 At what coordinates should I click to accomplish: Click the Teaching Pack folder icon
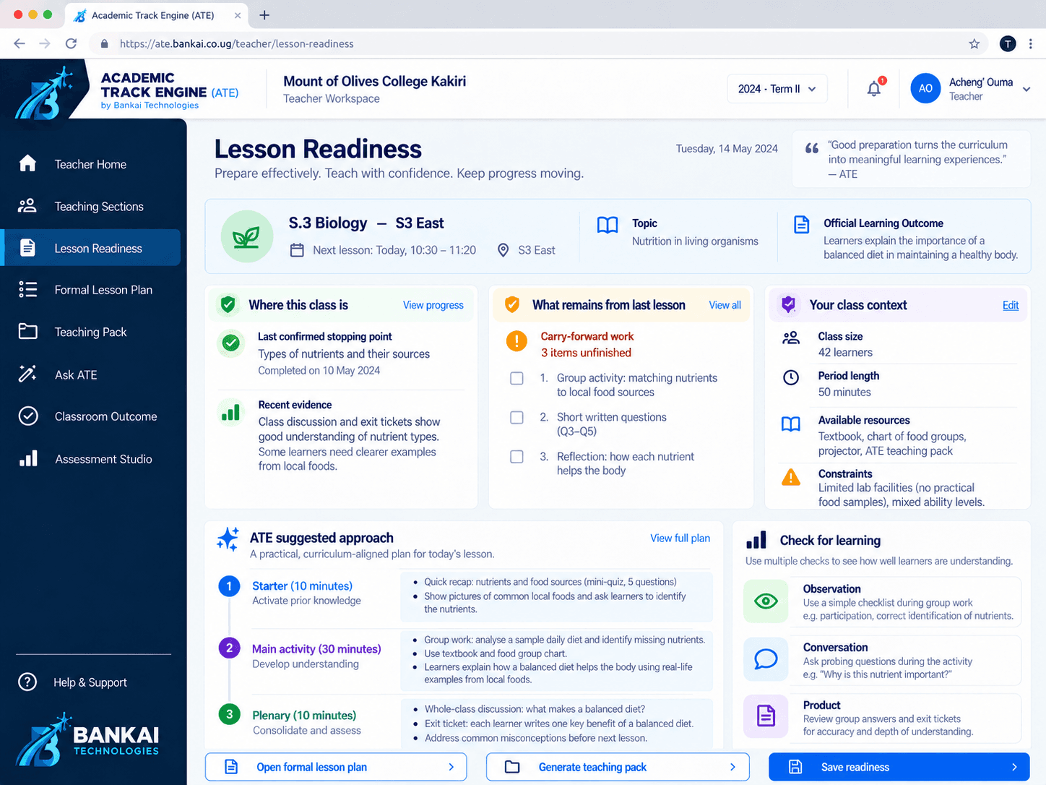point(27,332)
